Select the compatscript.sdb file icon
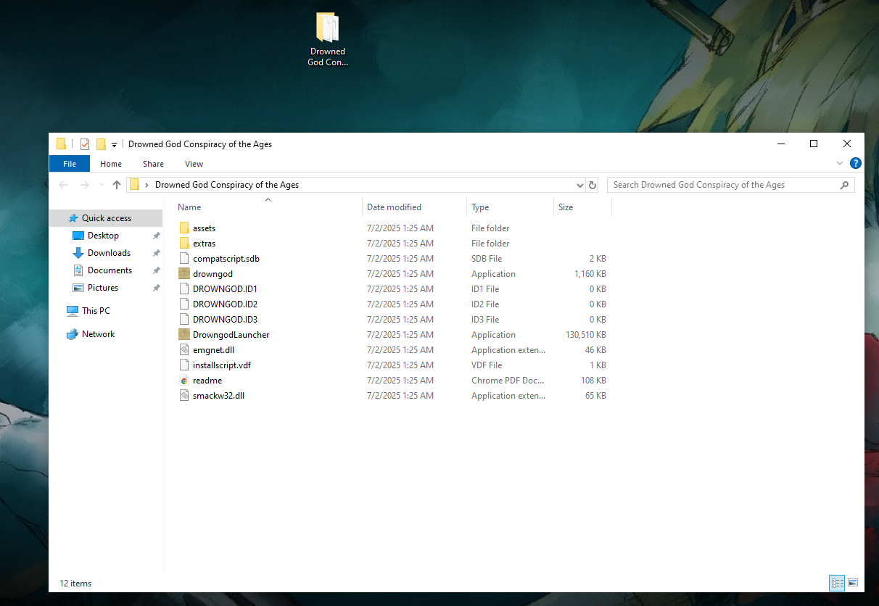 coord(184,259)
